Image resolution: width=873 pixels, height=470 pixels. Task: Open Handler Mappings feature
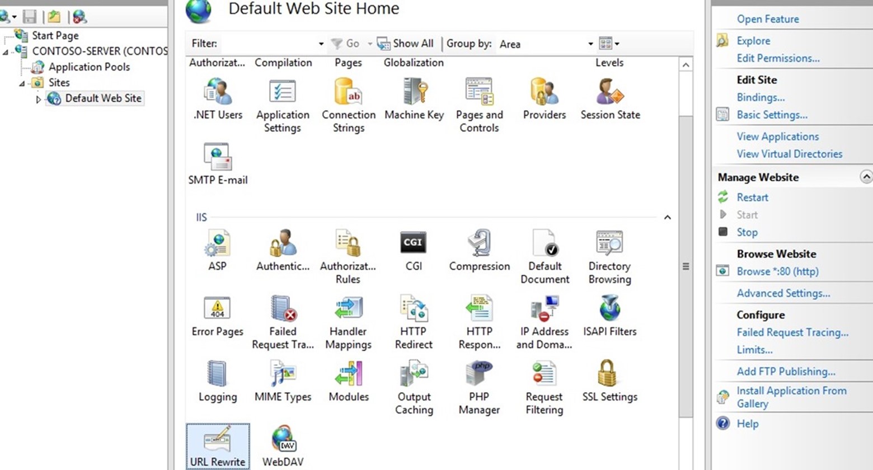[x=348, y=323]
